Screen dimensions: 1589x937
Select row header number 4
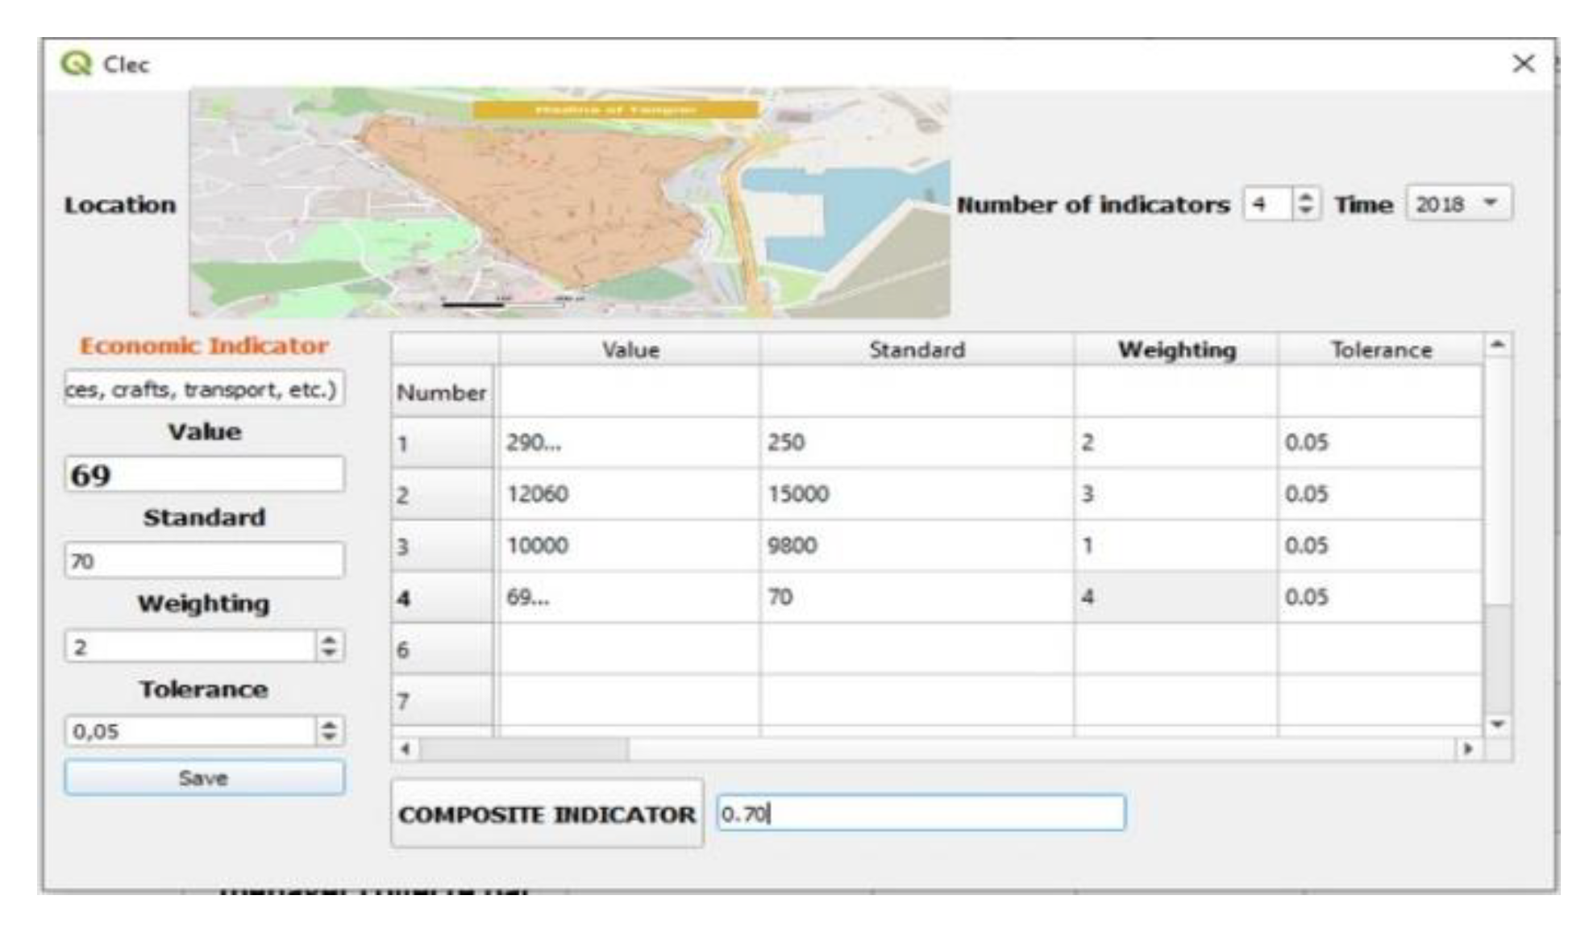[442, 598]
